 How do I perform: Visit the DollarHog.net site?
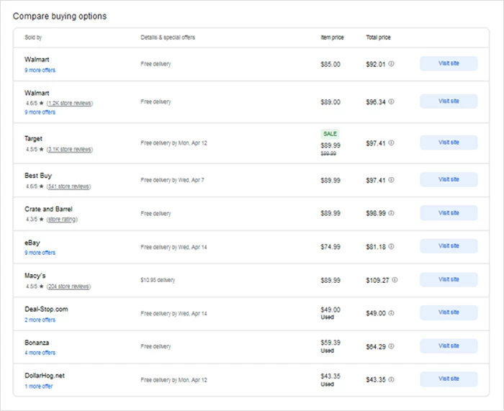click(449, 379)
